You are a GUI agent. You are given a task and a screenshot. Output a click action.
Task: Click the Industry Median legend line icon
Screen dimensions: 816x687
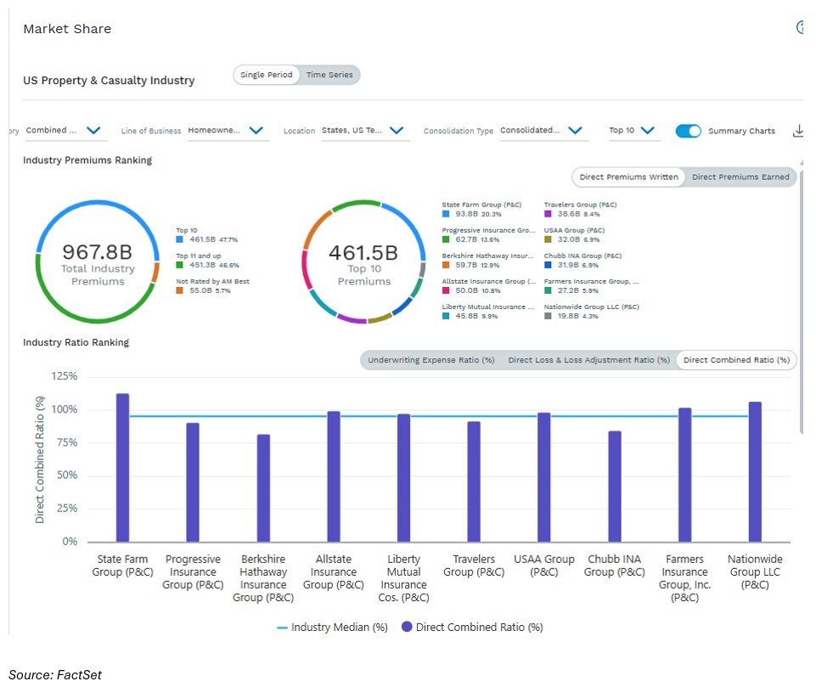click(283, 628)
